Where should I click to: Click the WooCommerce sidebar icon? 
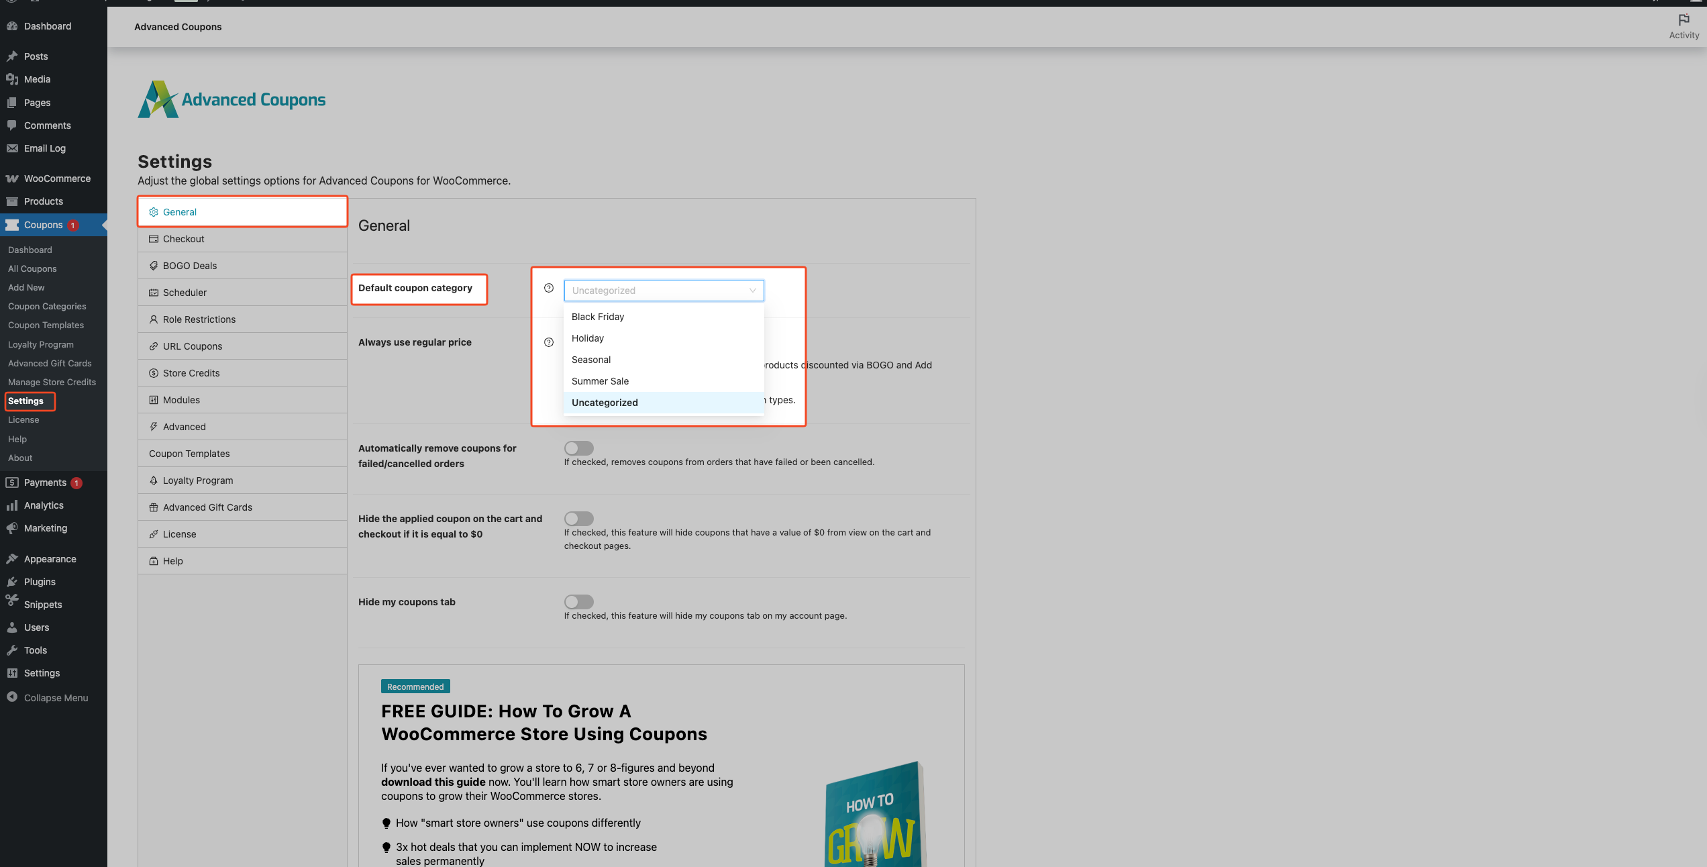[12, 178]
